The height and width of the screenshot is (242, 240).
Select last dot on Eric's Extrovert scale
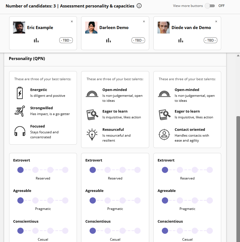pos(65,170)
